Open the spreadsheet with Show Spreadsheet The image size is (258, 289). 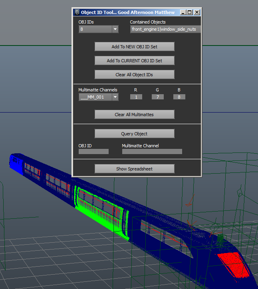click(134, 169)
